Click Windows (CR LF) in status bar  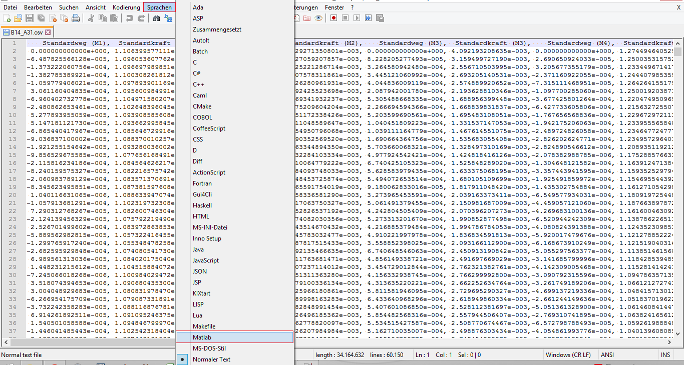click(568, 355)
